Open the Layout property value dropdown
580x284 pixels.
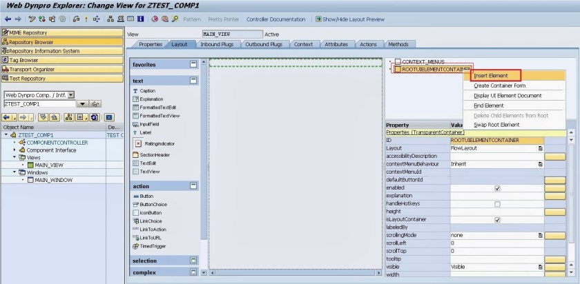point(541,148)
